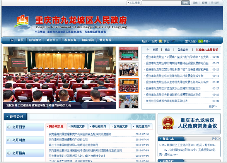The height and width of the screenshot is (163, 227).
Task: Open the 人民政府常务会议 banner
Action: (189, 124)
